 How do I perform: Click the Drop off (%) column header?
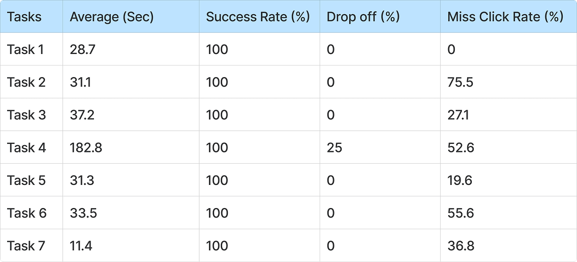(363, 17)
